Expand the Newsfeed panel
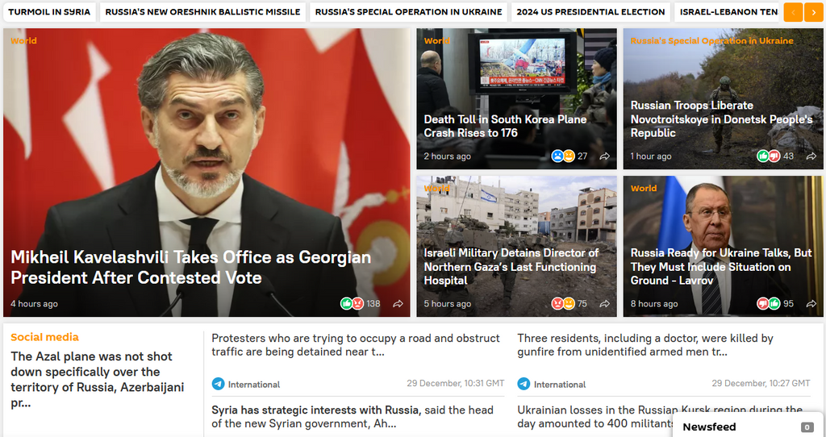Viewport: 826px width, 437px height. [748, 426]
